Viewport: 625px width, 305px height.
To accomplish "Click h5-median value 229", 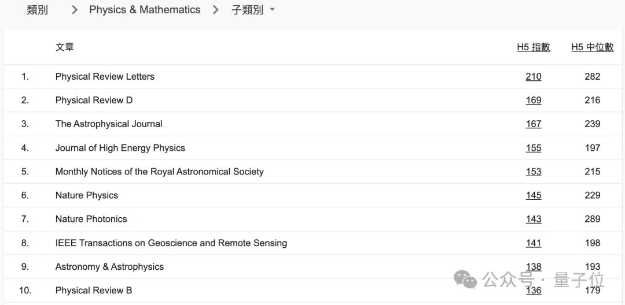I will coord(593,195).
